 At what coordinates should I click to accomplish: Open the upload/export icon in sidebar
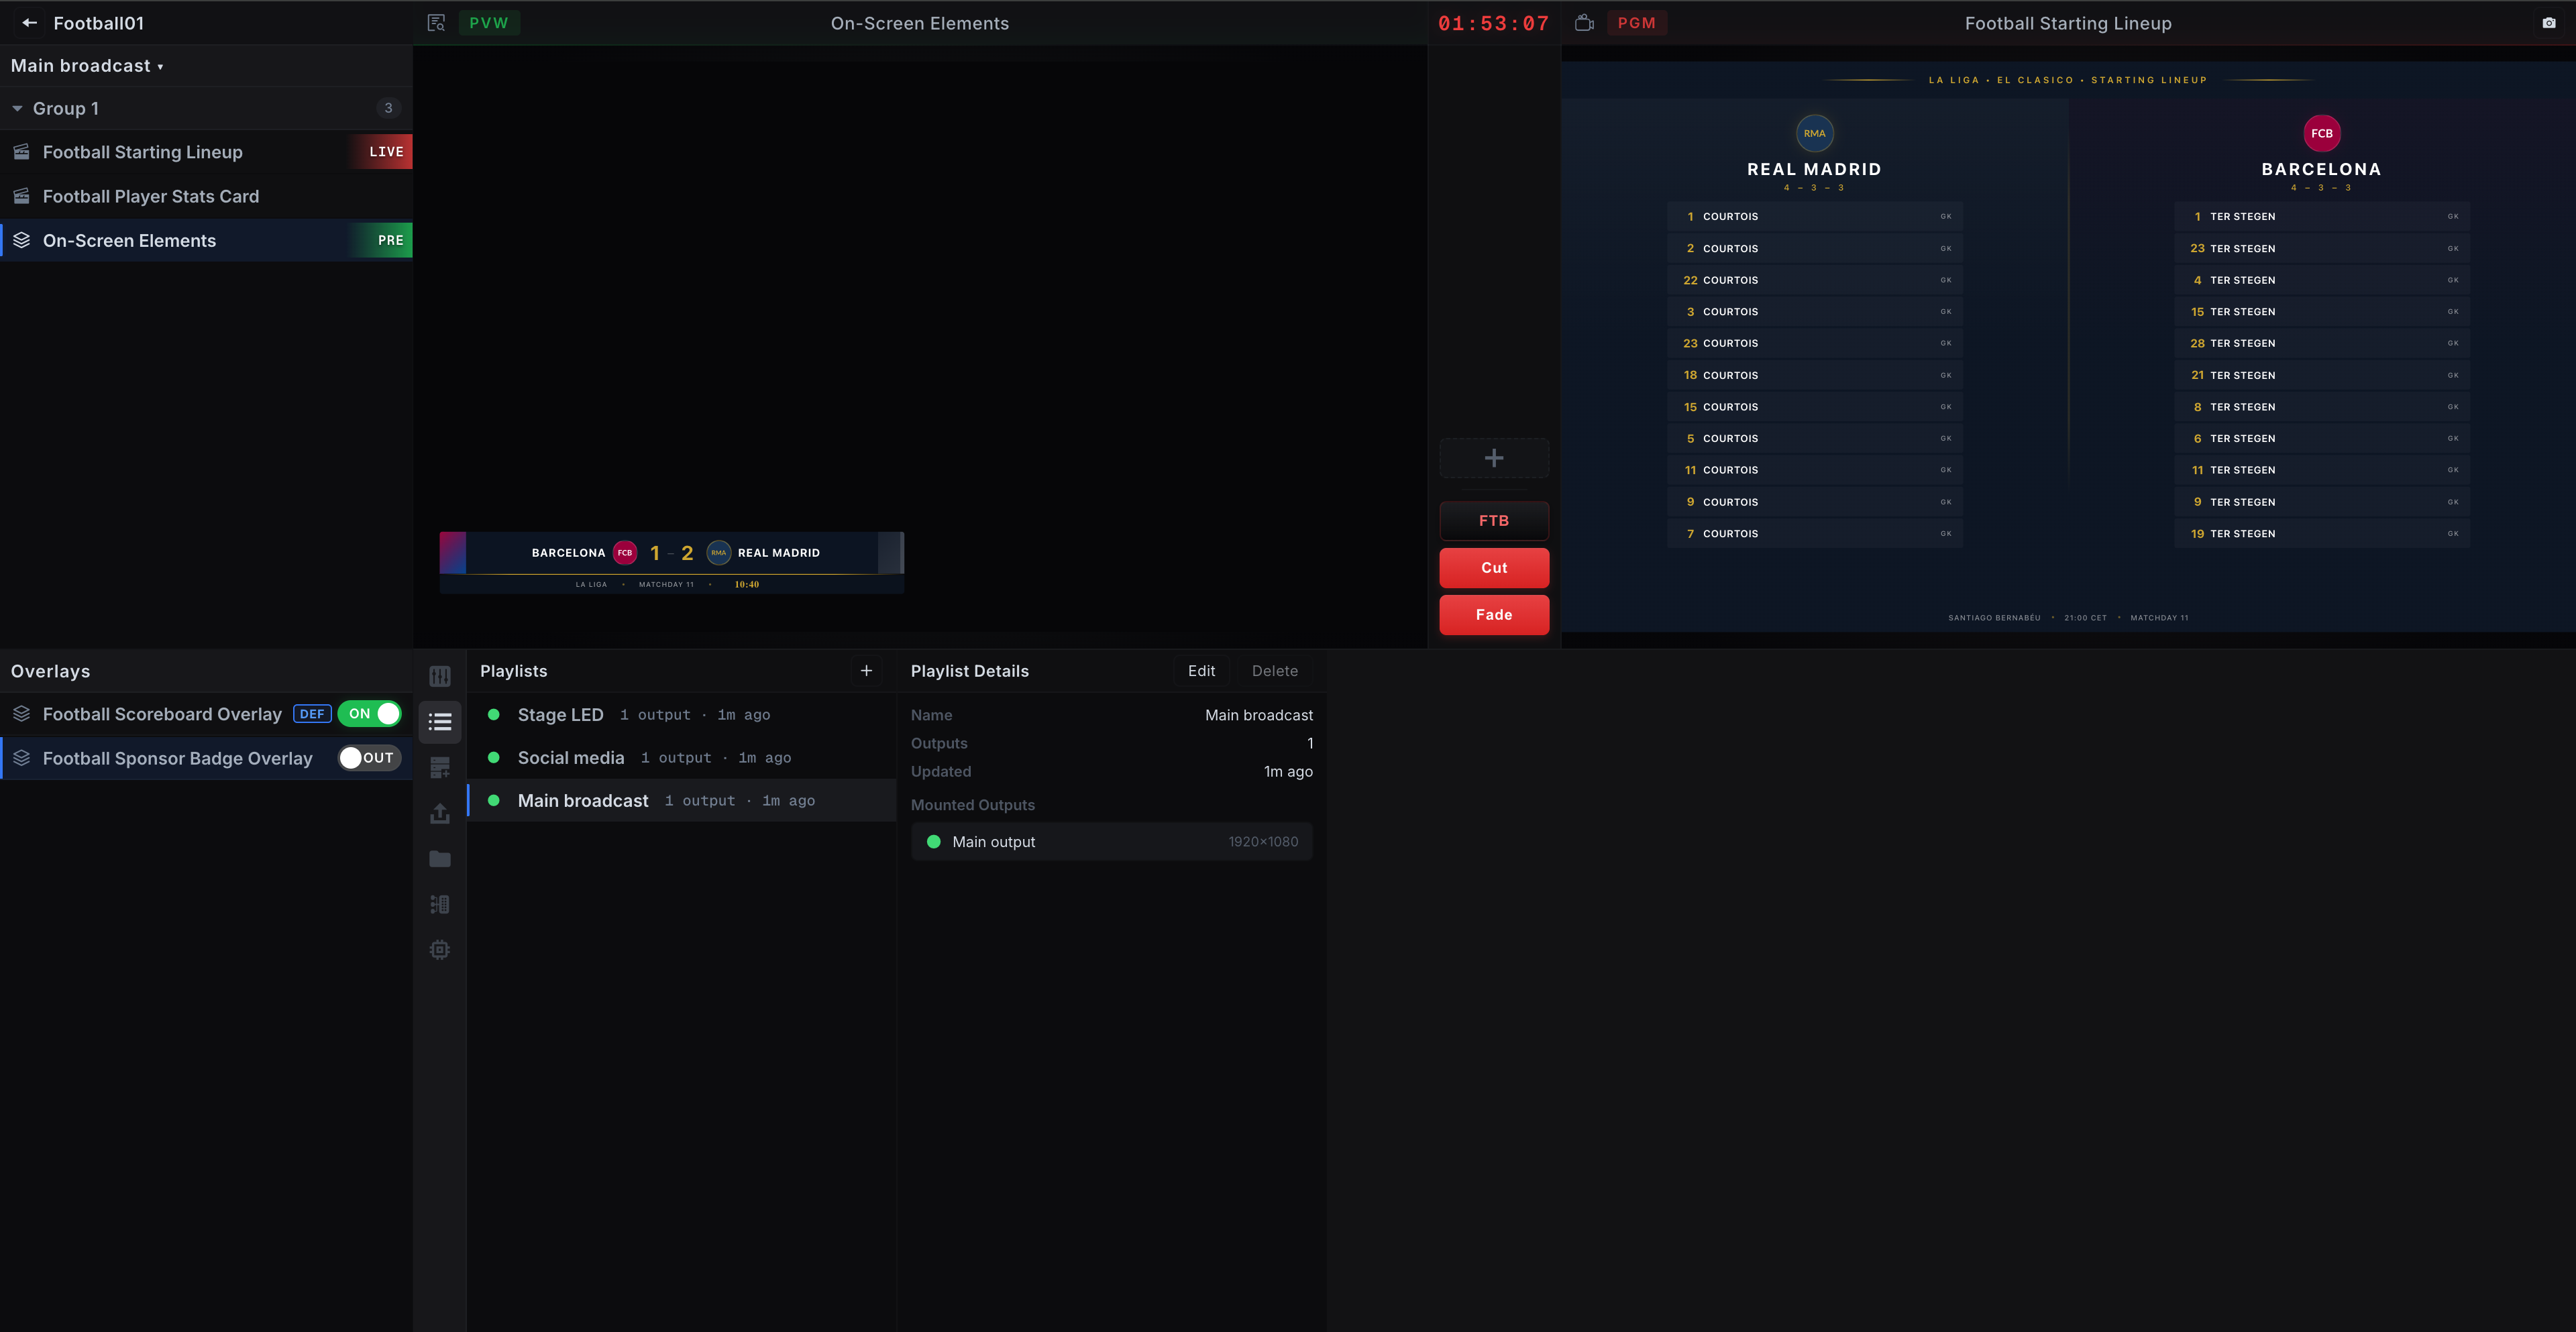coord(440,813)
